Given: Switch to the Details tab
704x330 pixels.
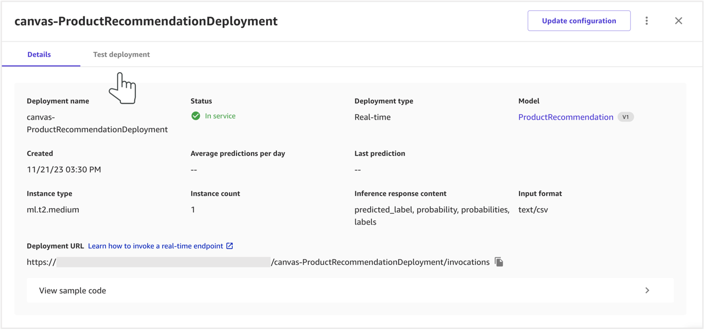Looking at the screenshot, I should point(39,55).
